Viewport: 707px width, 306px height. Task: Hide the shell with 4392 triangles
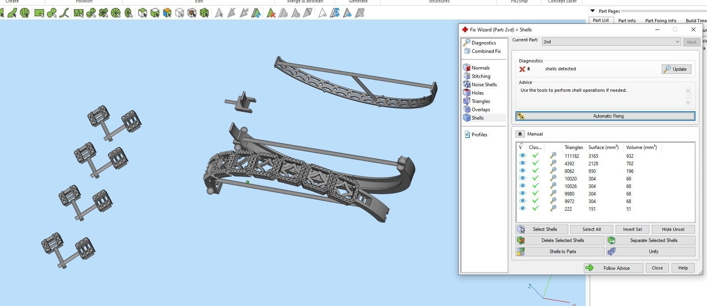pyautogui.click(x=522, y=163)
